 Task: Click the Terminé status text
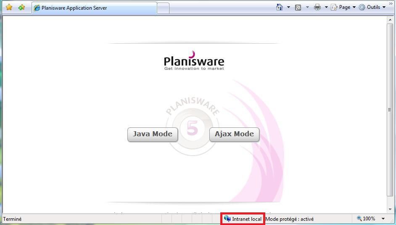12,219
